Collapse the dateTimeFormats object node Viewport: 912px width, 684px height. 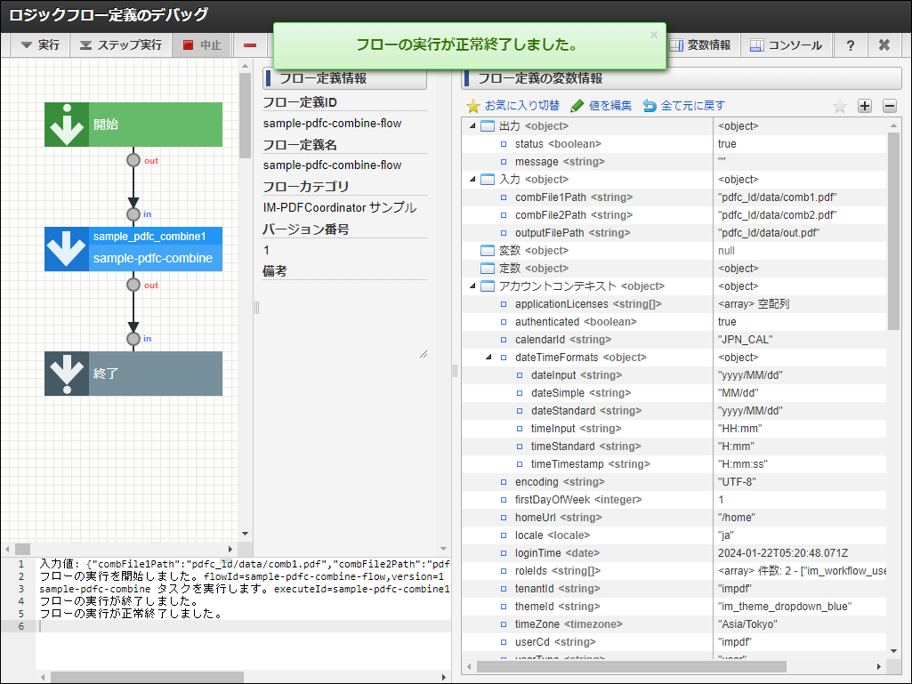488,358
